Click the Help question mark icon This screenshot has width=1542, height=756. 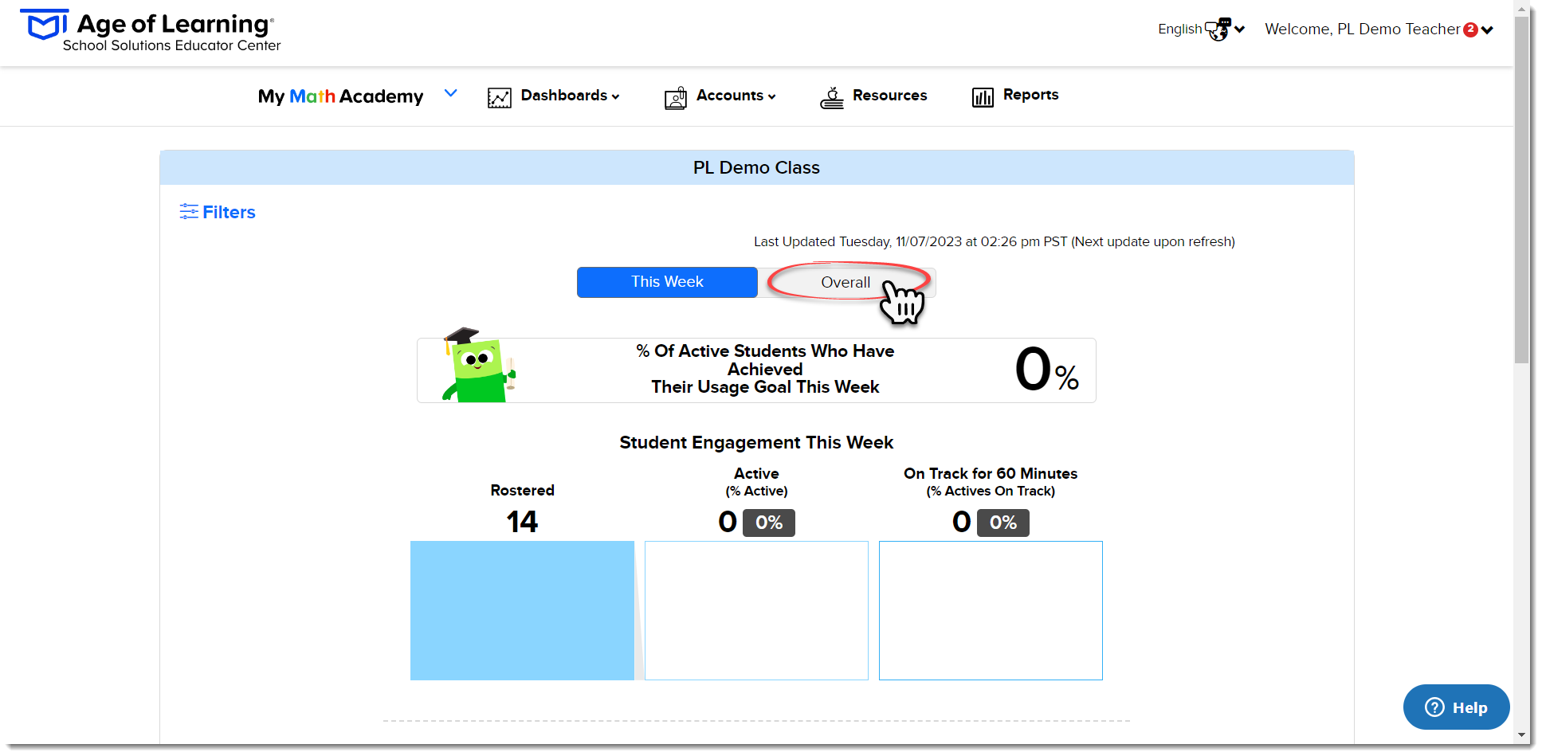tap(1434, 707)
